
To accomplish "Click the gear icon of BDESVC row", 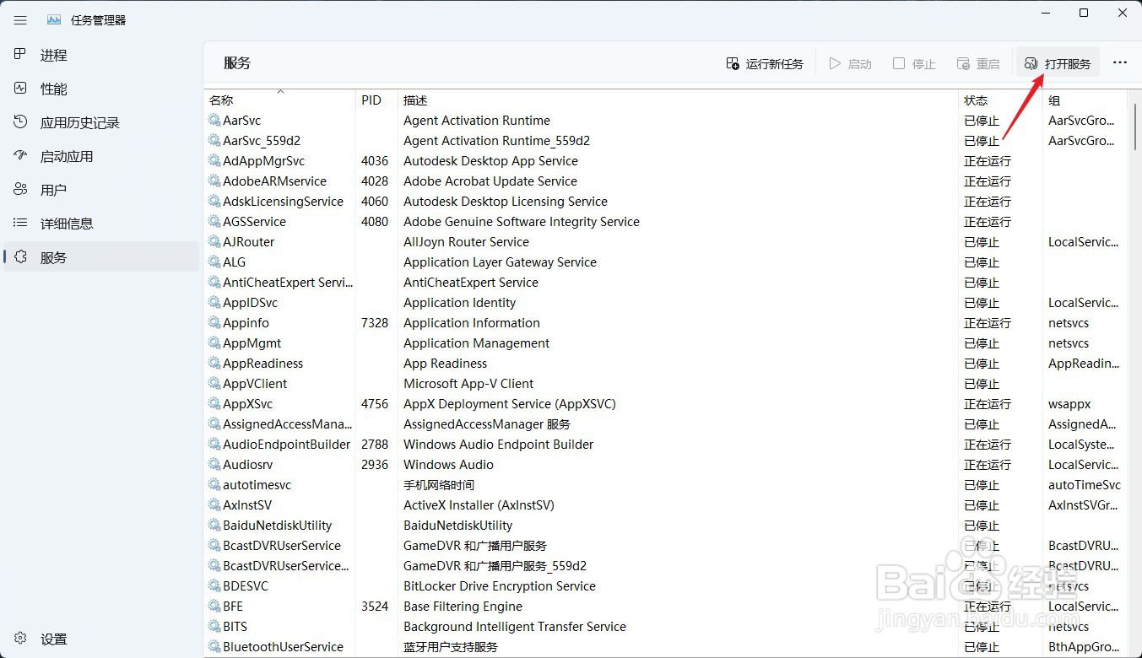I will [214, 586].
